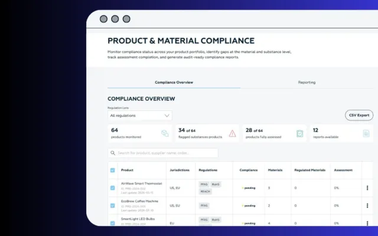Image resolution: width=378 pixels, height=236 pixels.
Task: Click the reports available document icon
Action: [366, 133]
